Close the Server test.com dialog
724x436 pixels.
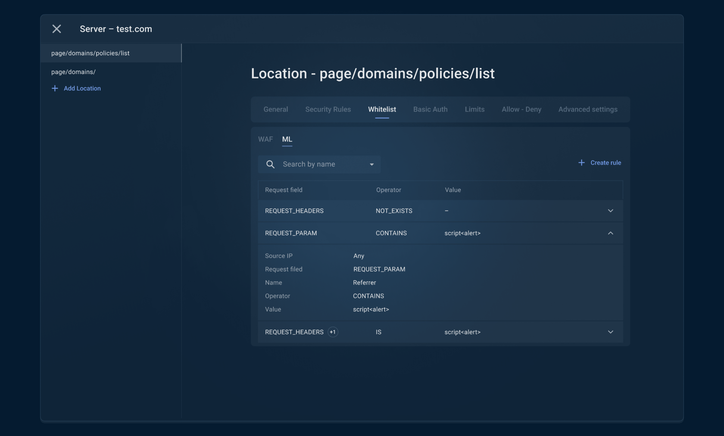pyautogui.click(x=56, y=29)
